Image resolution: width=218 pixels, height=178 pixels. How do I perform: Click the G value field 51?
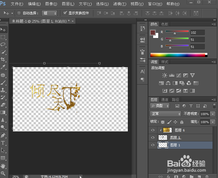(x=197, y=40)
